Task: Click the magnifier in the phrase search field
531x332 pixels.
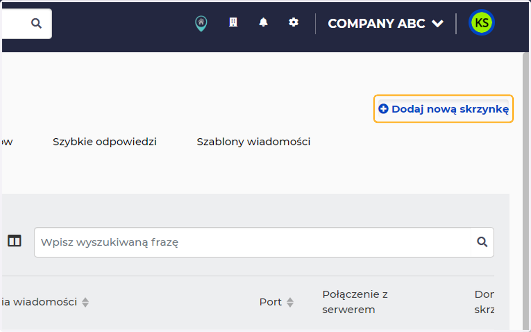Action: [482, 242]
